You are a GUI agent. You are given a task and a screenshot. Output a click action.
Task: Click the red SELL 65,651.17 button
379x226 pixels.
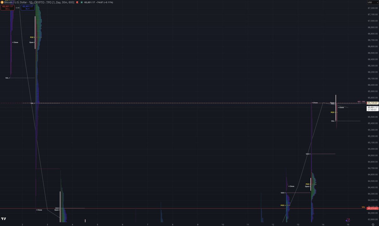[8, 7]
